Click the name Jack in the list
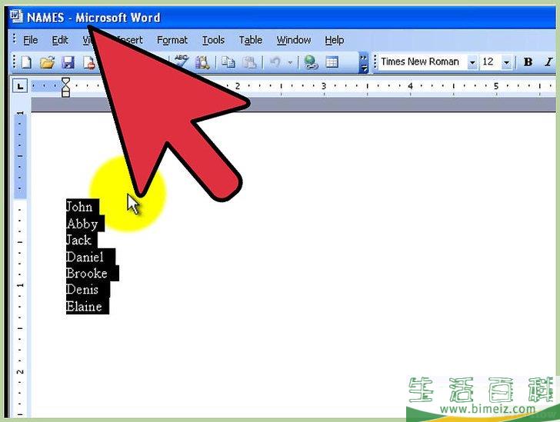The image size is (560, 422). click(x=78, y=240)
